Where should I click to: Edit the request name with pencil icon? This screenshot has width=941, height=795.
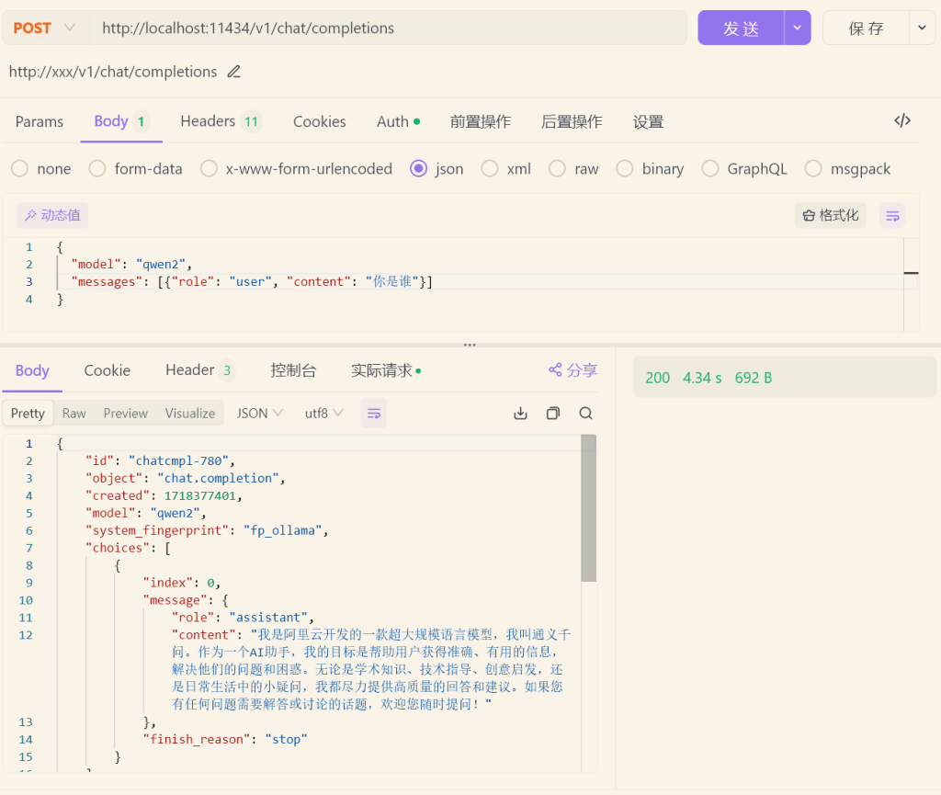click(234, 72)
